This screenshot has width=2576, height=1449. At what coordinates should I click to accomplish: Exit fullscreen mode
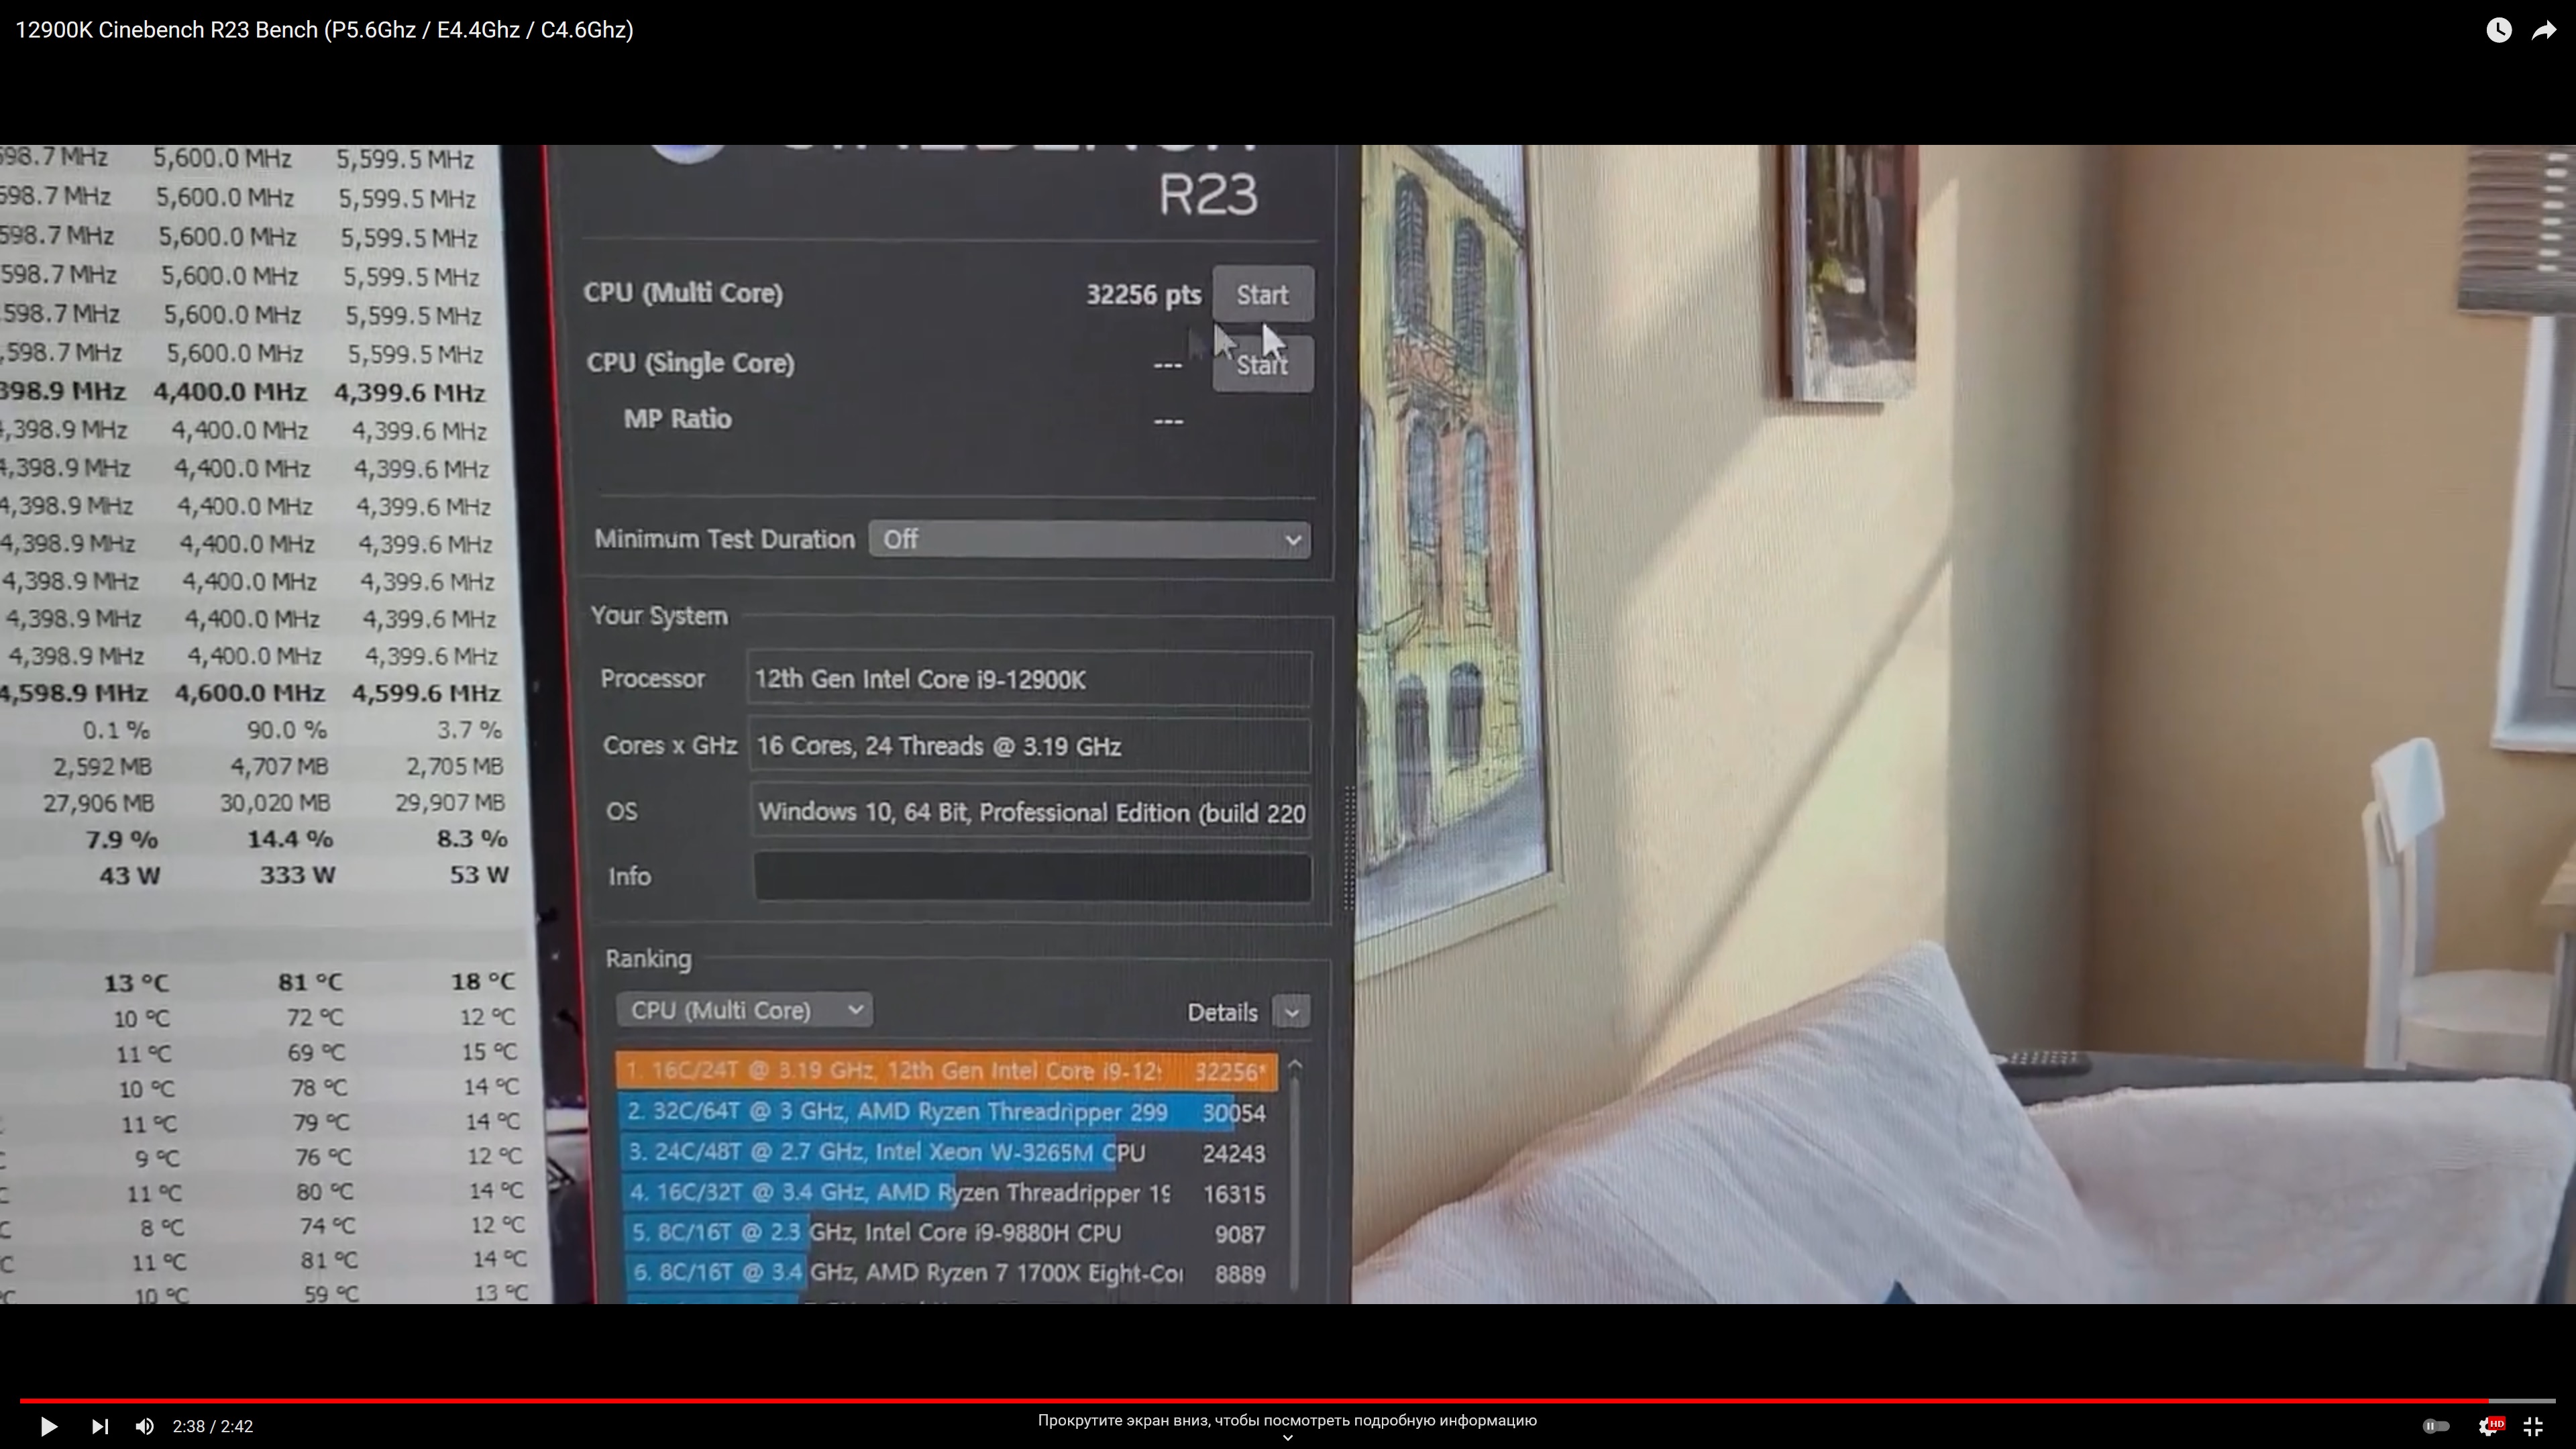point(2533,1426)
